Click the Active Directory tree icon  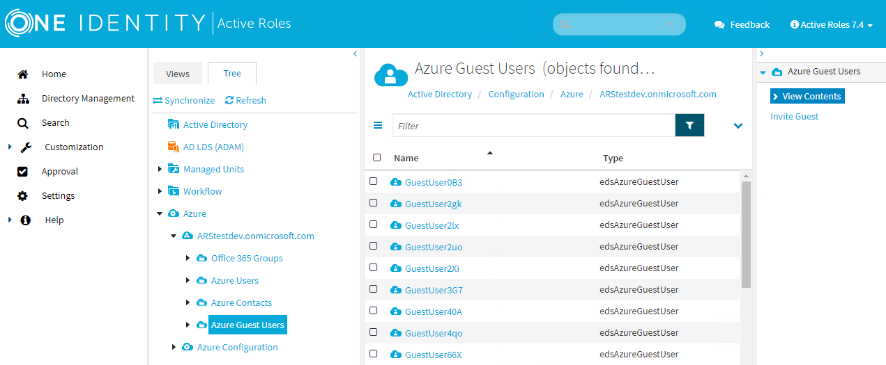[x=174, y=124]
